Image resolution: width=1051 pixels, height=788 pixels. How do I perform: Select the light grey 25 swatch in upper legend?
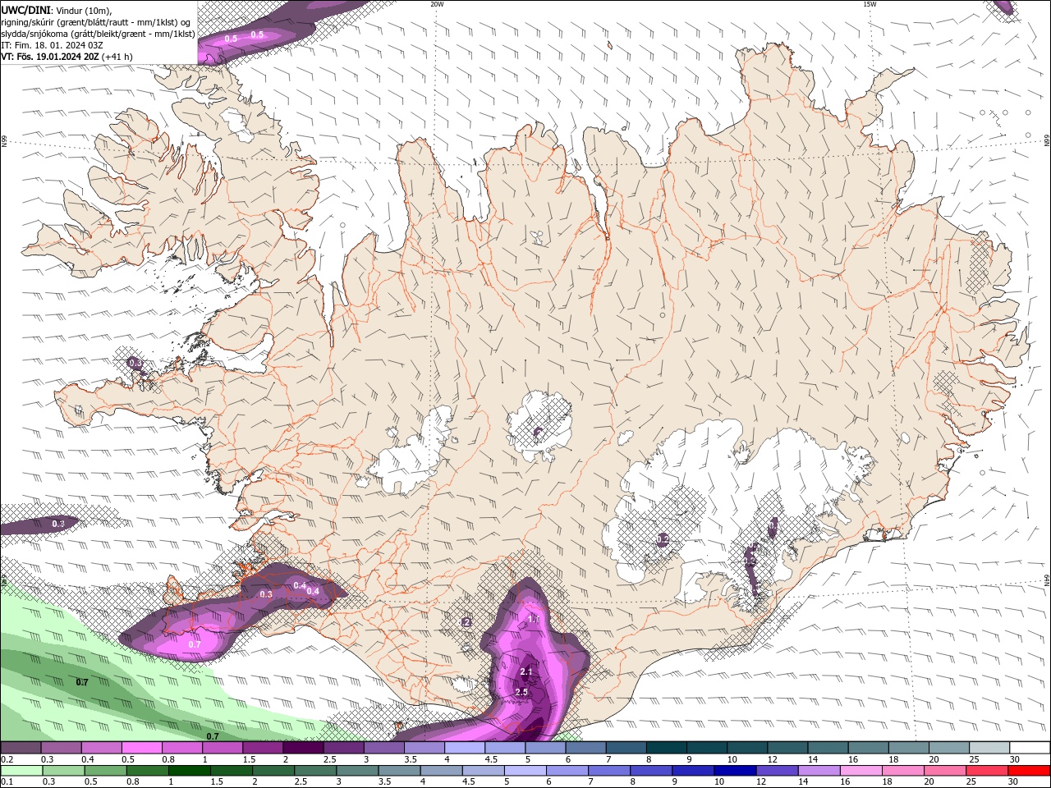(990, 748)
